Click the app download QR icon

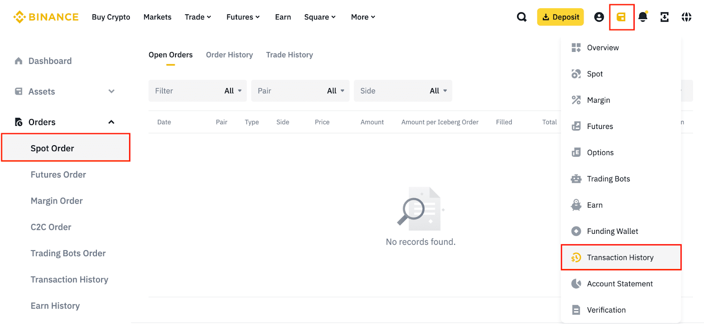point(664,17)
